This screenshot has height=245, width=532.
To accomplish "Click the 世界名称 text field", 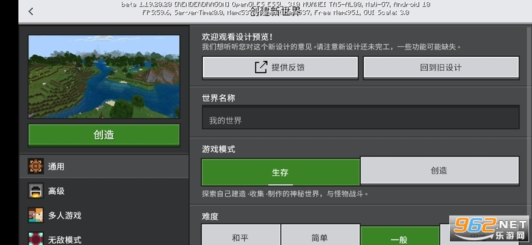I will pos(361,117).
